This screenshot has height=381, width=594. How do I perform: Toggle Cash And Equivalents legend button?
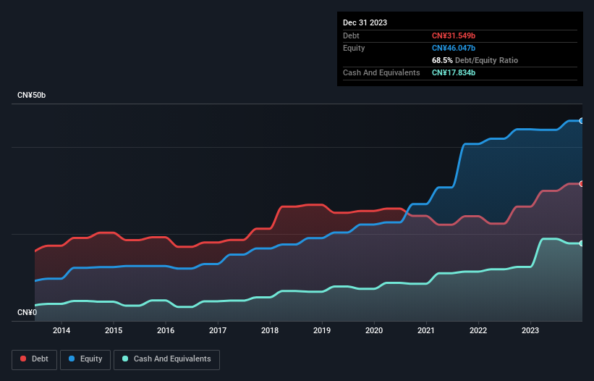point(166,359)
